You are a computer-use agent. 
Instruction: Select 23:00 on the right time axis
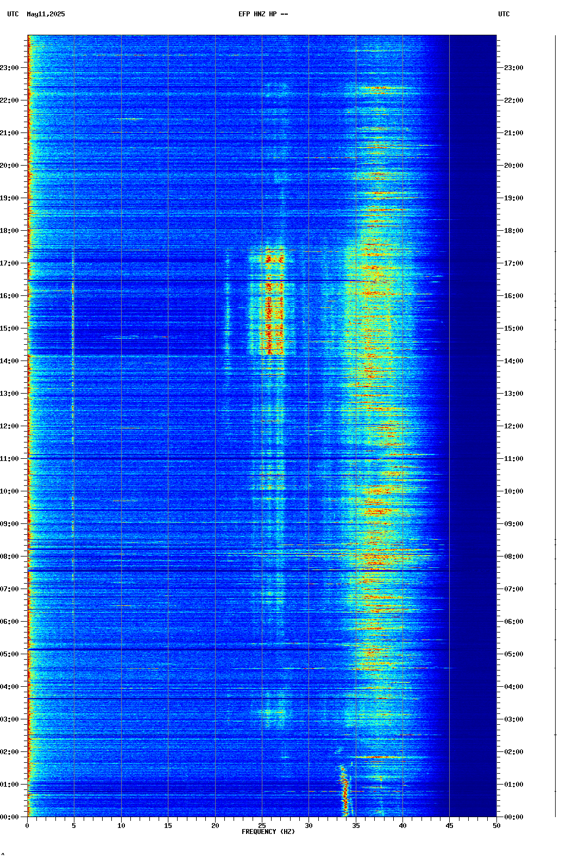pyautogui.click(x=514, y=68)
